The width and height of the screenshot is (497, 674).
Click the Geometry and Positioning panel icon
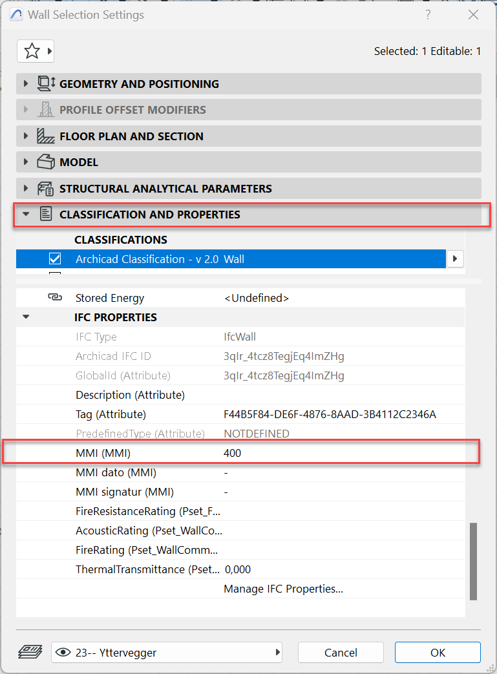pyautogui.click(x=46, y=83)
